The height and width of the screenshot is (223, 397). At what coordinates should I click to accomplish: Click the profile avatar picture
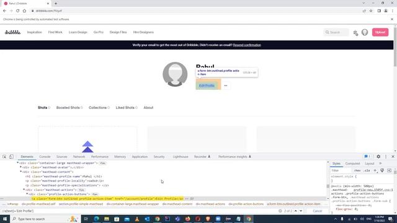point(175,74)
